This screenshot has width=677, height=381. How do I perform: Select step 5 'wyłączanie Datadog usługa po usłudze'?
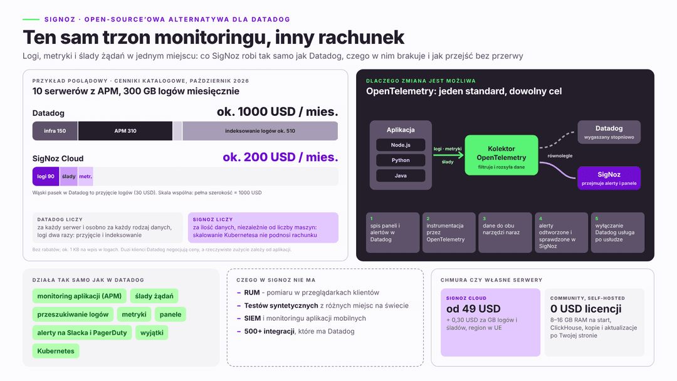617,232
